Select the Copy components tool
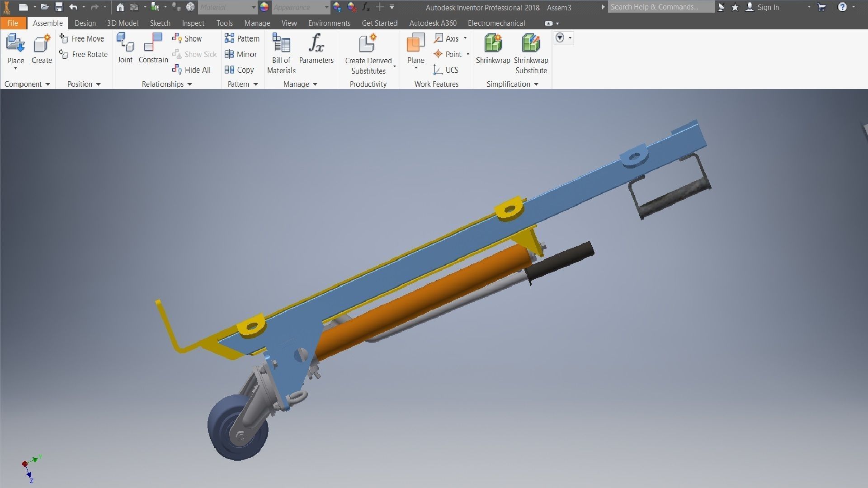Image resolution: width=868 pixels, height=488 pixels. coord(239,70)
